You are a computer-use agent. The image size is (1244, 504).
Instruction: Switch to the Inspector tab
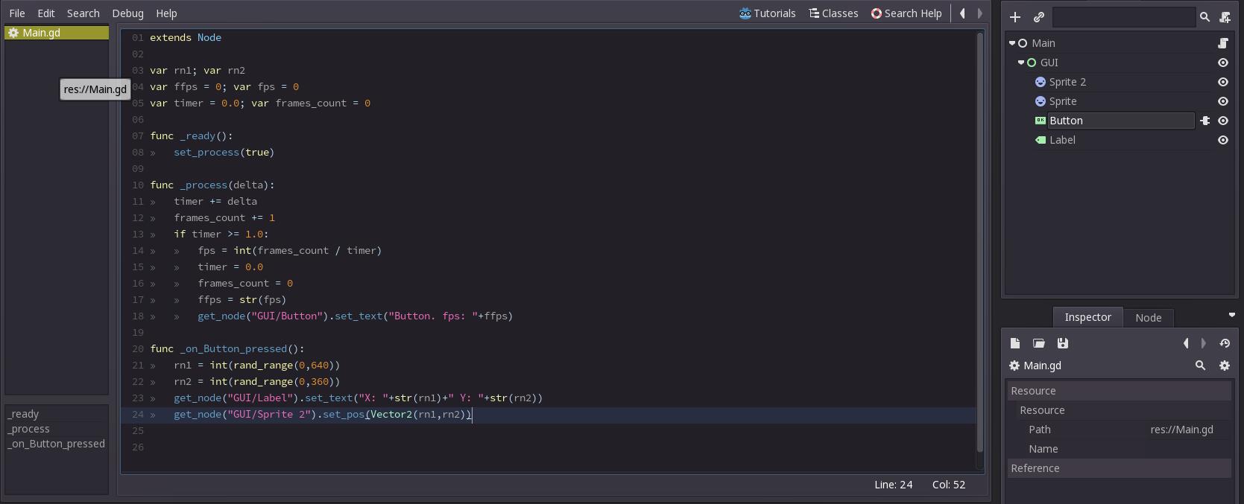coord(1087,317)
